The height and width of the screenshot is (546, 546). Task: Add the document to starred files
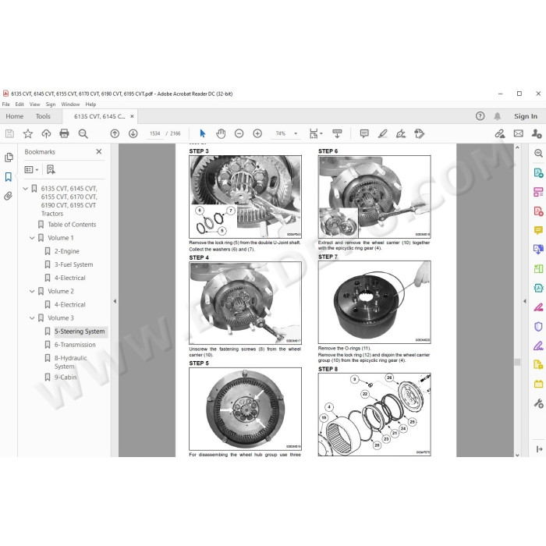[28, 133]
